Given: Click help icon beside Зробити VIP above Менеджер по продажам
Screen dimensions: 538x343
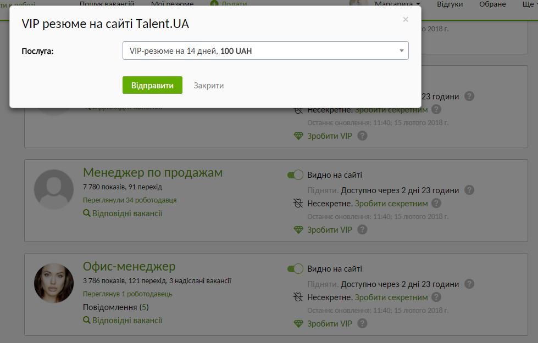Looking at the screenshot, I should (x=362, y=136).
